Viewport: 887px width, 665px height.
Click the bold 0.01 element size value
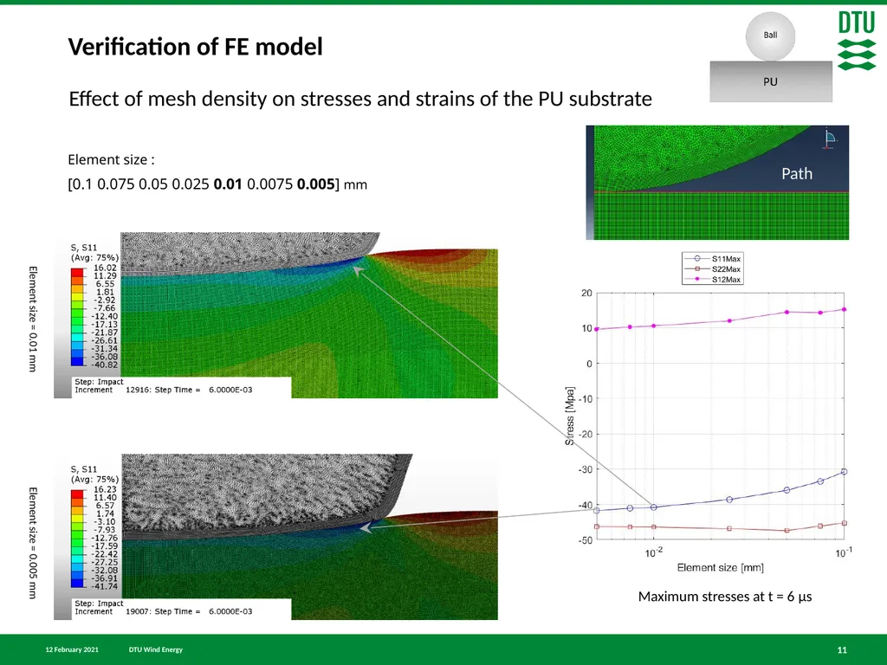tap(228, 184)
